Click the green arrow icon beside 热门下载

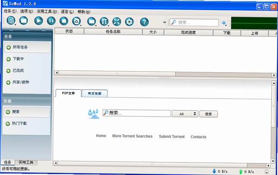coord(7,124)
